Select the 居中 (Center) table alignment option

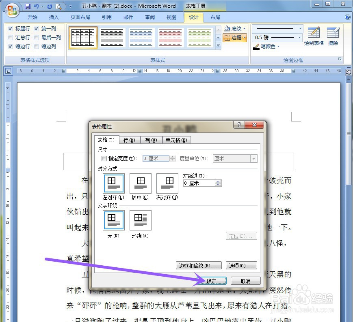pyautogui.click(x=140, y=183)
